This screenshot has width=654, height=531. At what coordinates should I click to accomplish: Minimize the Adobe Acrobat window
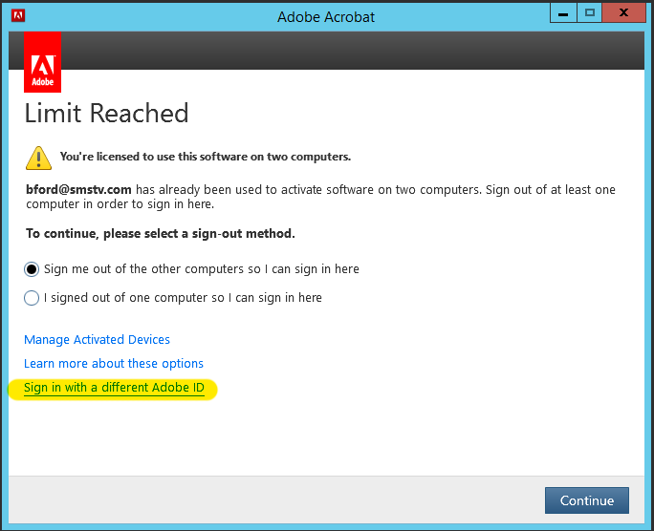(563, 13)
